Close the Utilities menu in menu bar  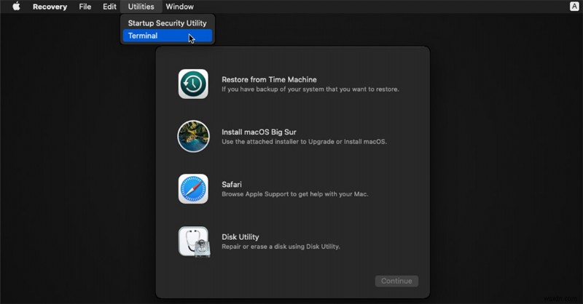pyautogui.click(x=141, y=7)
